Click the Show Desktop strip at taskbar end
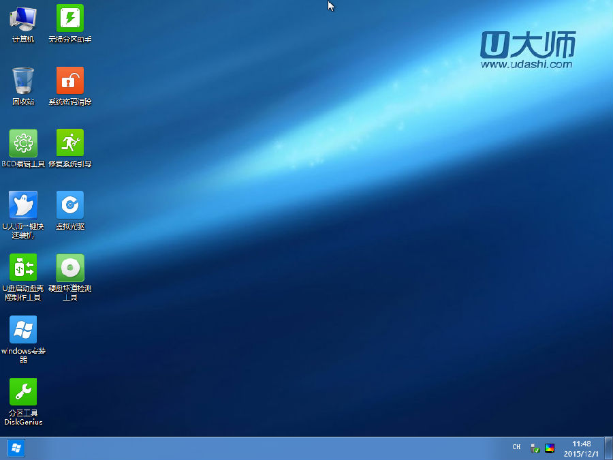This screenshot has height=460, width=613. [608, 448]
